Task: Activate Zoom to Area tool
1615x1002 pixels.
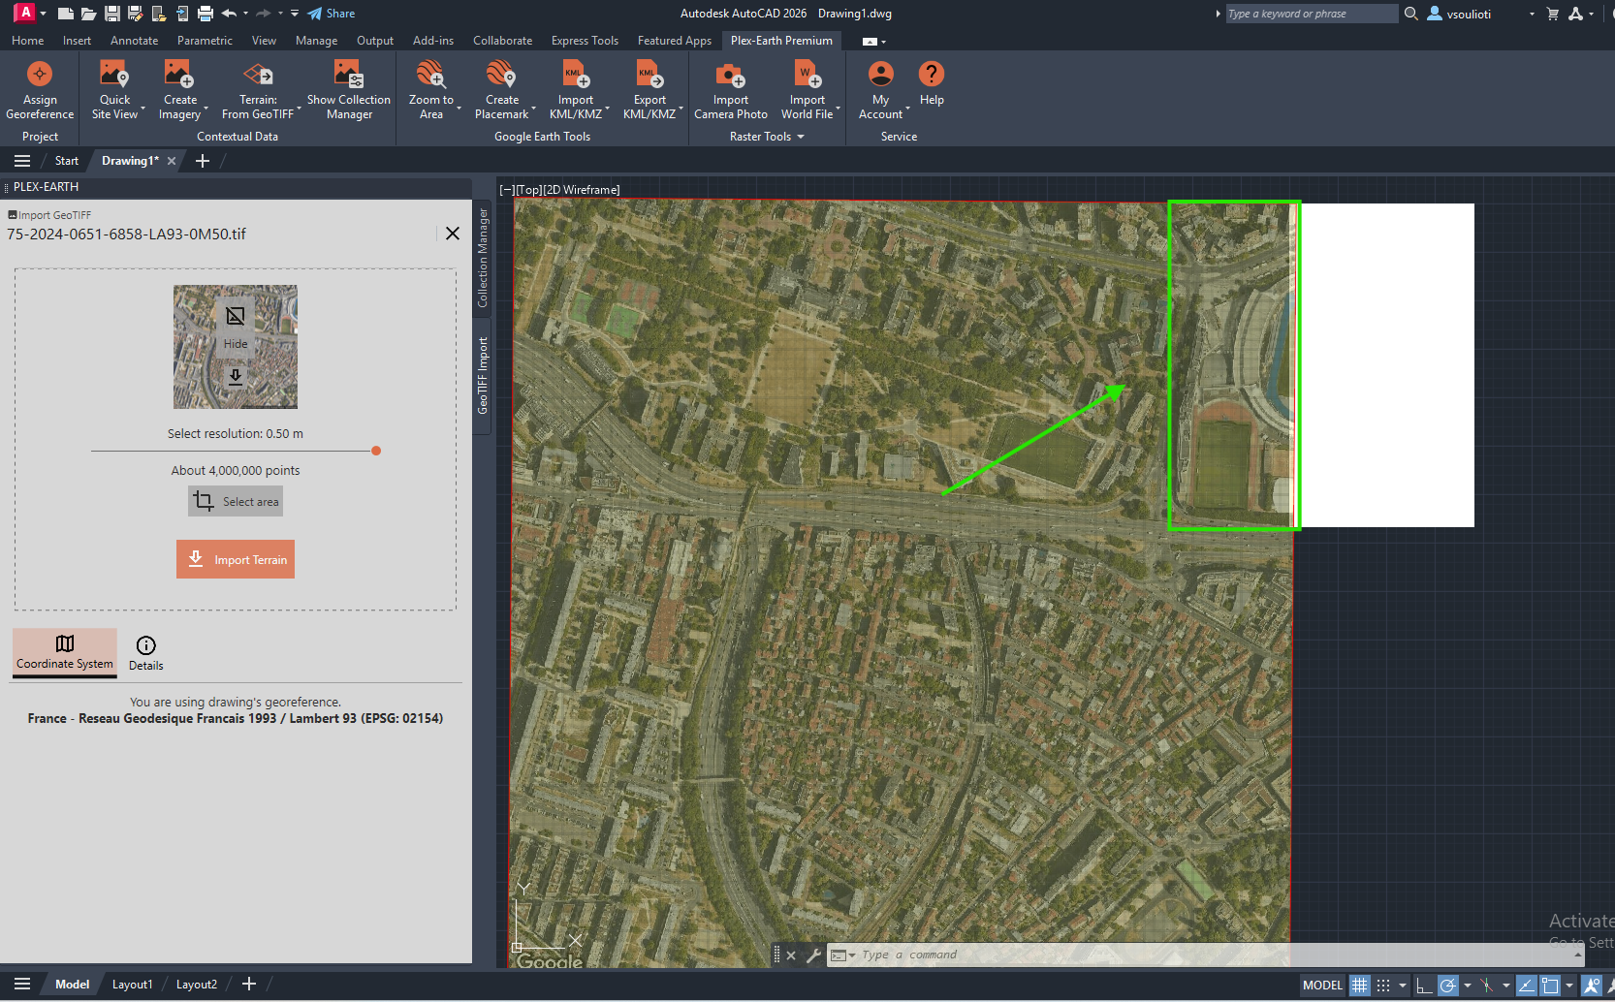Action: [x=431, y=90]
